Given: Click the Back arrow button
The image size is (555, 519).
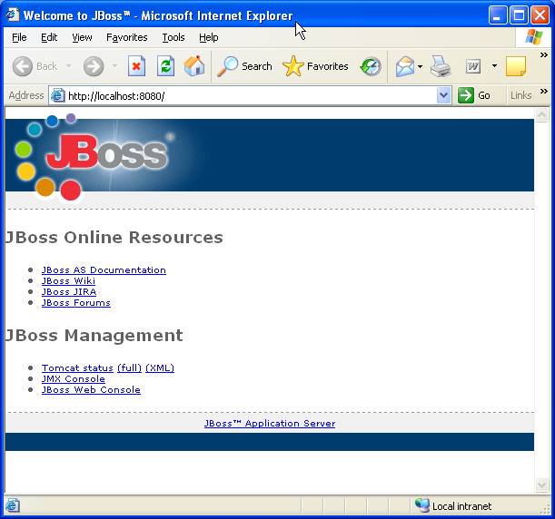Looking at the screenshot, I should point(23,66).
